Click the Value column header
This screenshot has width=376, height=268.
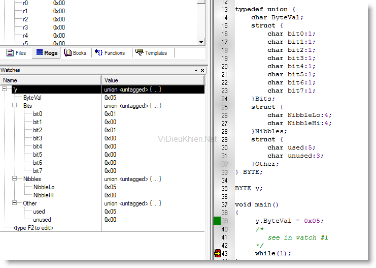point(153,80)
